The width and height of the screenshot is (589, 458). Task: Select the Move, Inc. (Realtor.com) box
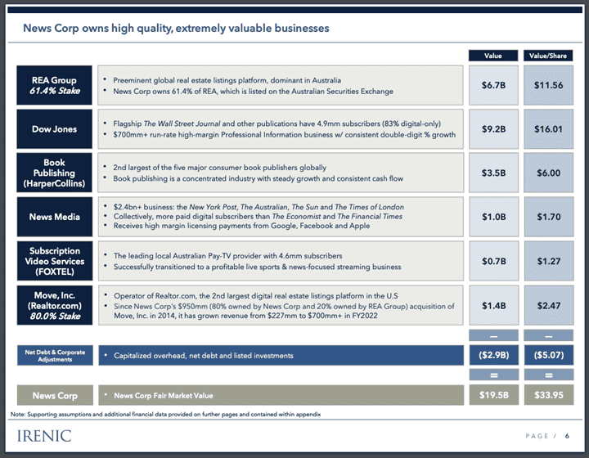click(x=55, y=305)
